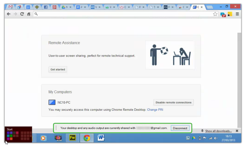Click the volume speaker tray icon

(216, 138)
